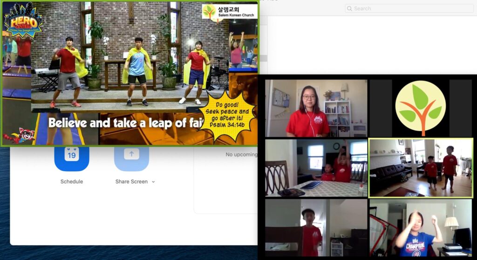The width and height of the screenshot is (477, 260).
Task: Select the dining table kids video tile
Action: (316, 168)
